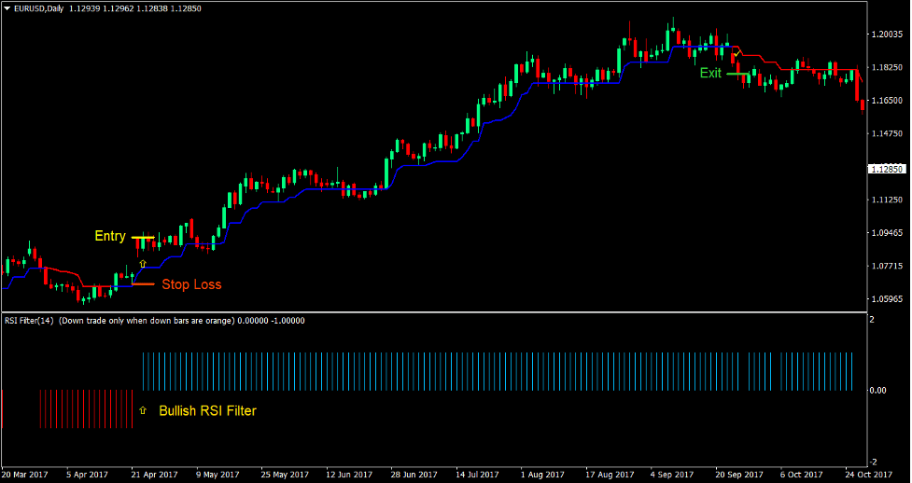This screenshot has height=483, width=912.
Task: Click the 4 Sep 2017 date label
Action: [672, 475]
